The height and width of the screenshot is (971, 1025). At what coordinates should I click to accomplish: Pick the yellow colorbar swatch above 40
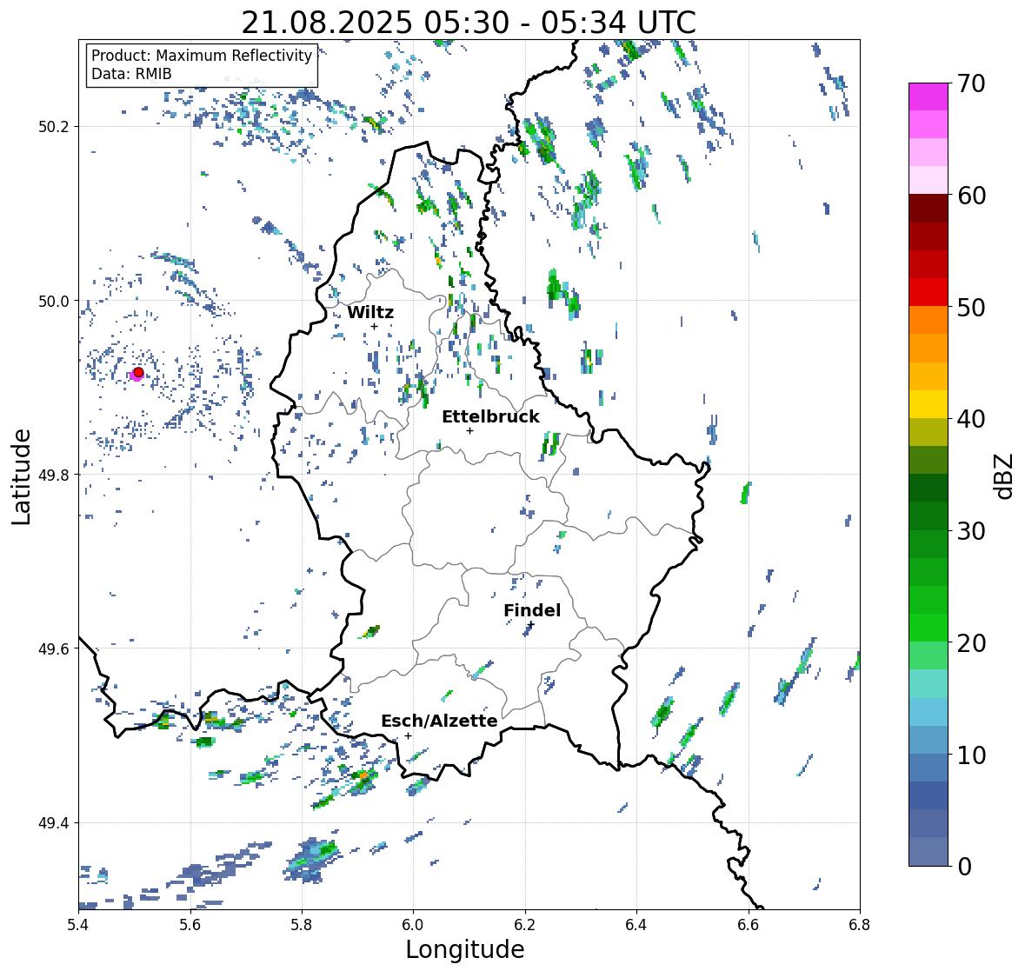(x=928, y=404)
